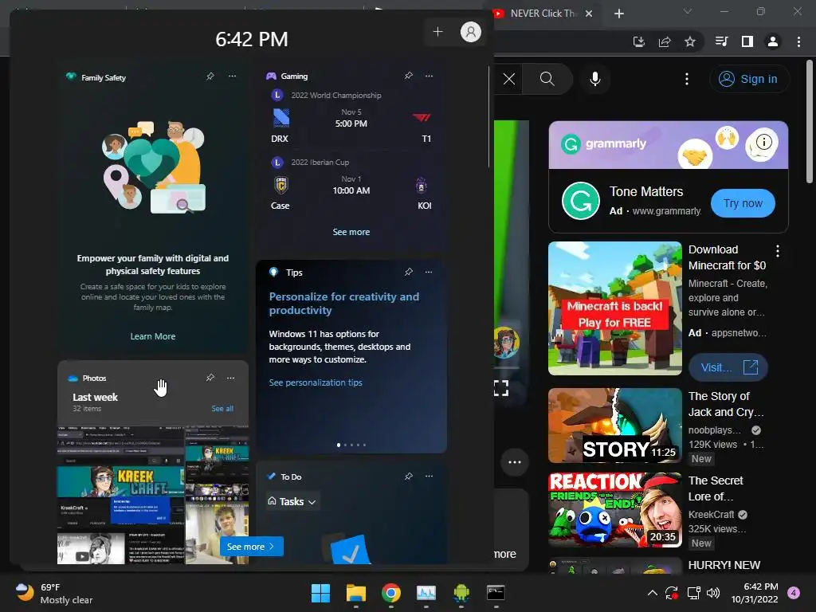816x612 pixels.
Task: Click Grammarly Try now button
Action: [743, 203]
